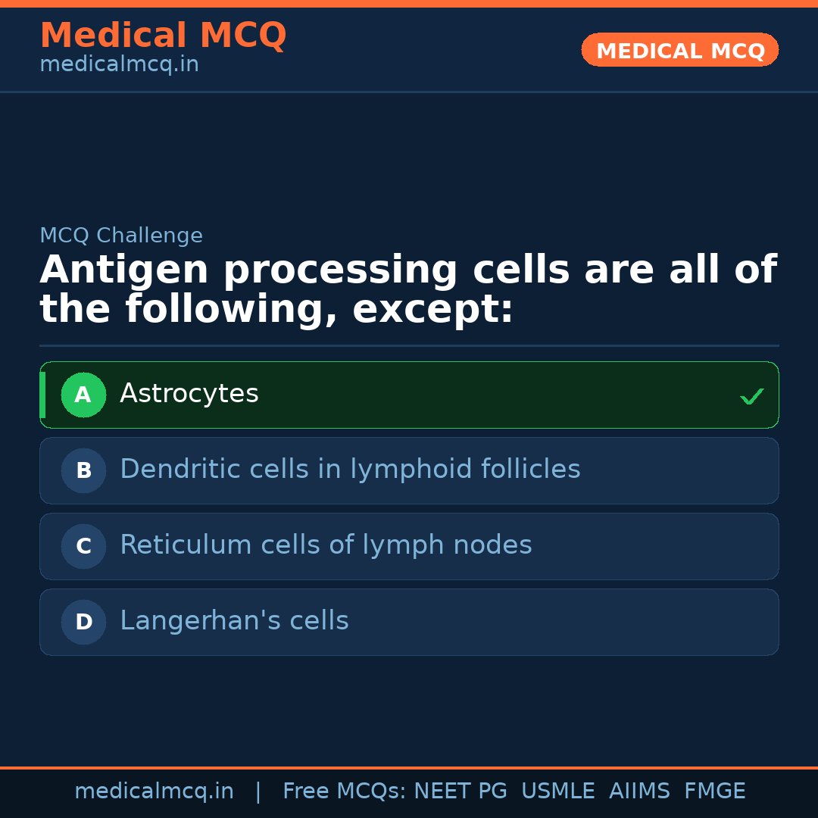Click the question text about antigen processing

407,290
